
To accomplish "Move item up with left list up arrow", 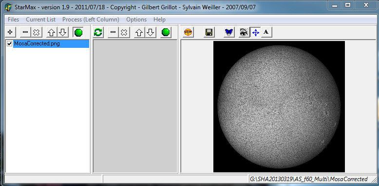I will 52,32.
